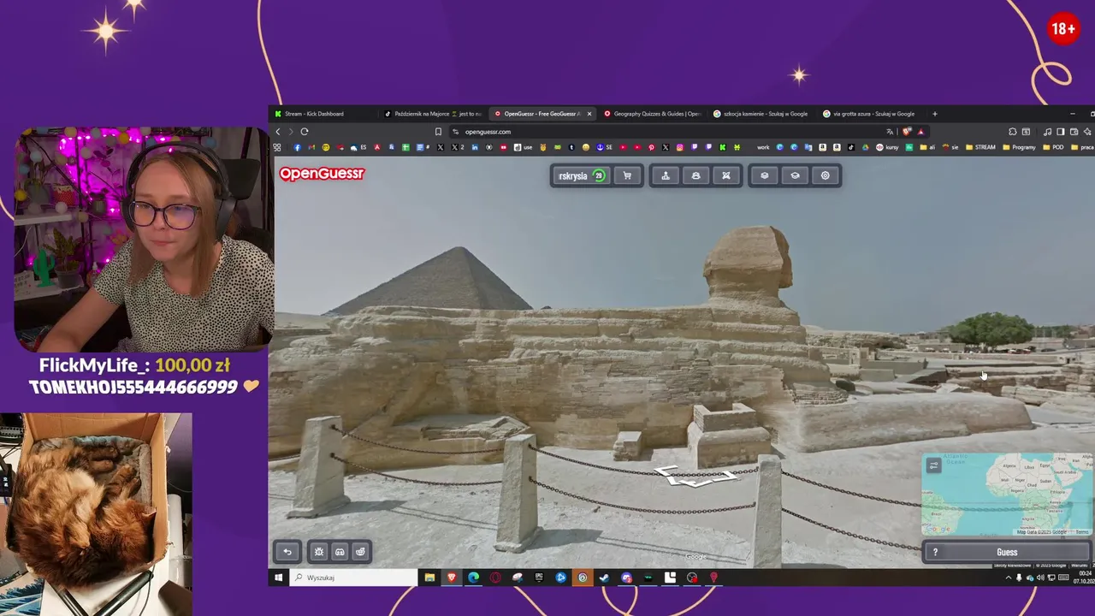Open the Facebook bookmark

[x=297, y=147]
